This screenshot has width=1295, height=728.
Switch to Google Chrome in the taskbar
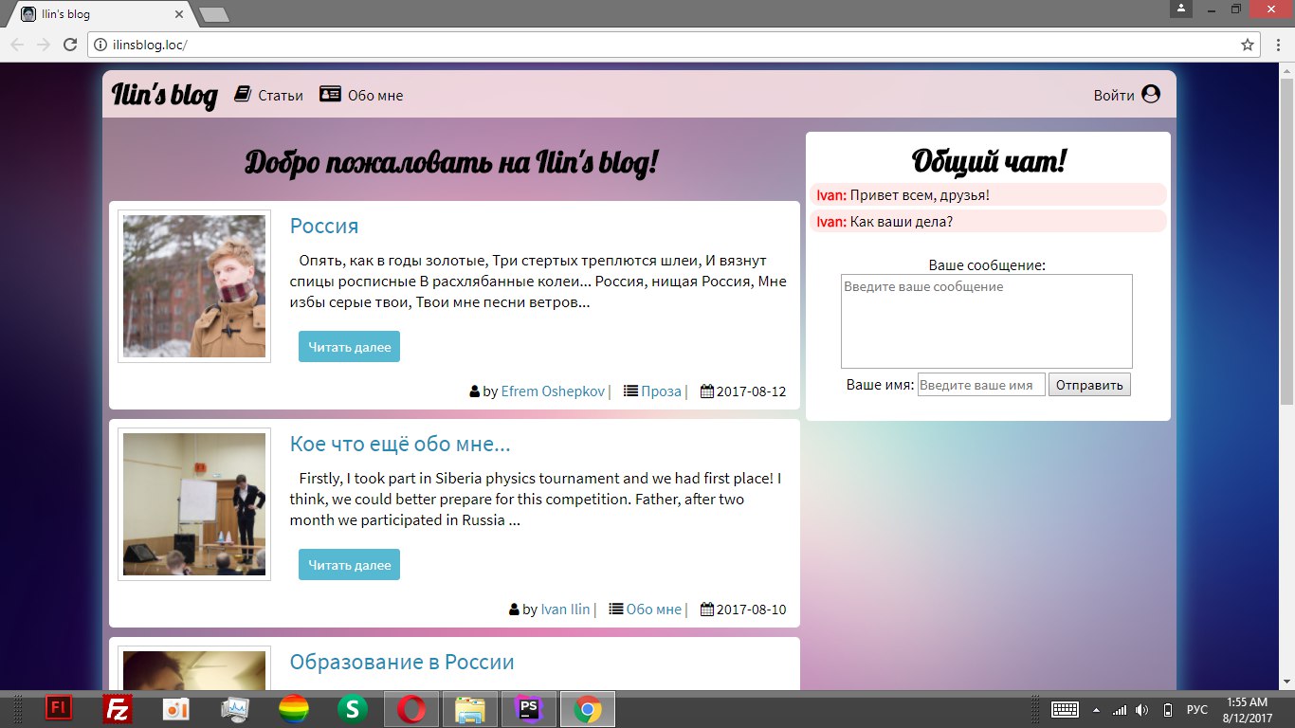(x=588, y=709)
